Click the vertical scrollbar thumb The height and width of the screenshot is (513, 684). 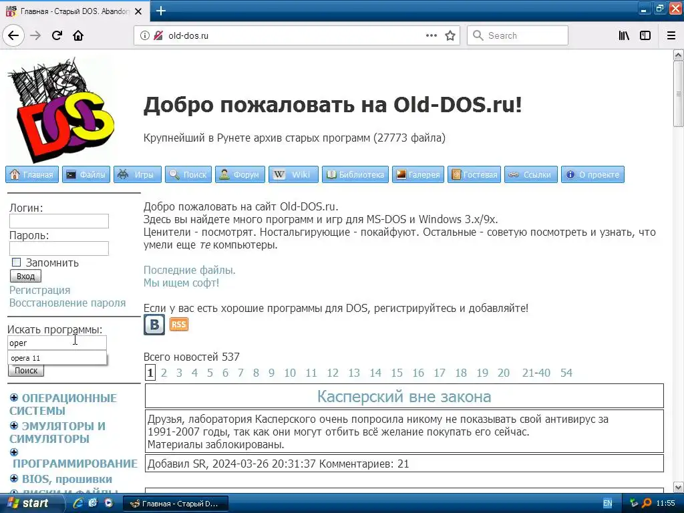[x=679, y=94]
